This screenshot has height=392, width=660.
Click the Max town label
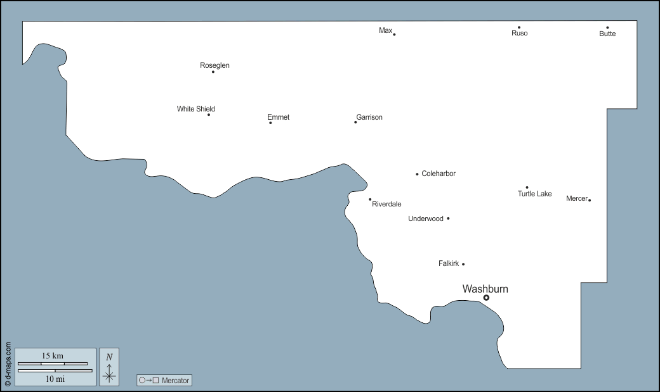coord(385,30)
